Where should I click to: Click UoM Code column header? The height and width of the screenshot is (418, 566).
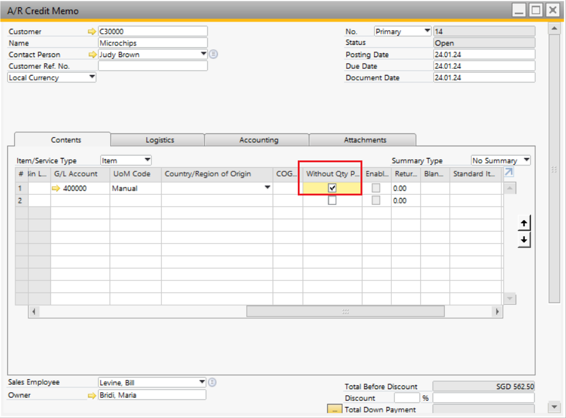(135, 174)
